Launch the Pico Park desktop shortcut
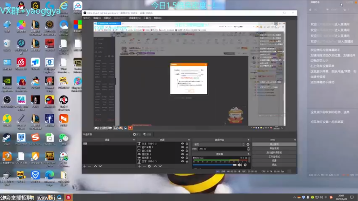The height and width of the screenshot is (201, 358). (21, 139)
